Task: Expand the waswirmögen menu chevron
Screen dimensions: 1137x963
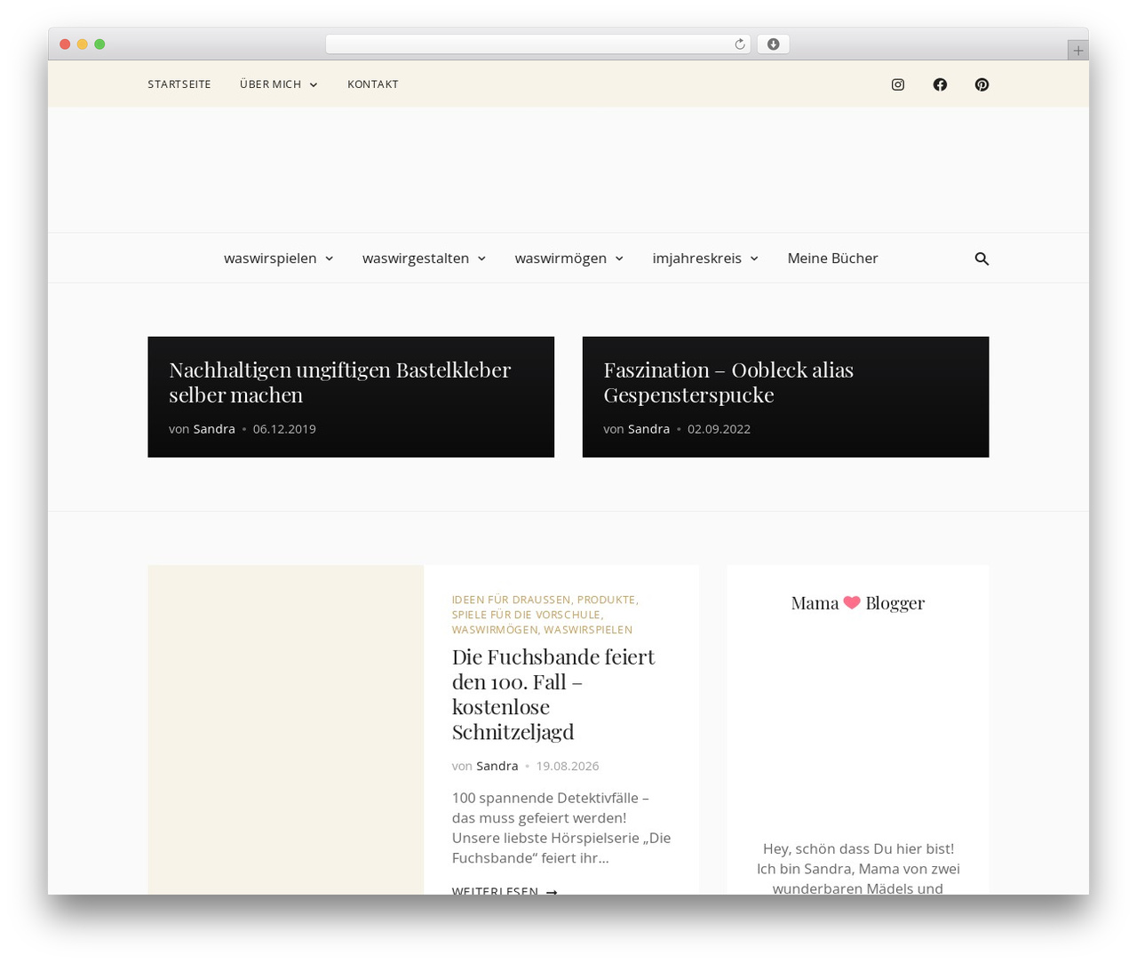Action: [619, 259]
